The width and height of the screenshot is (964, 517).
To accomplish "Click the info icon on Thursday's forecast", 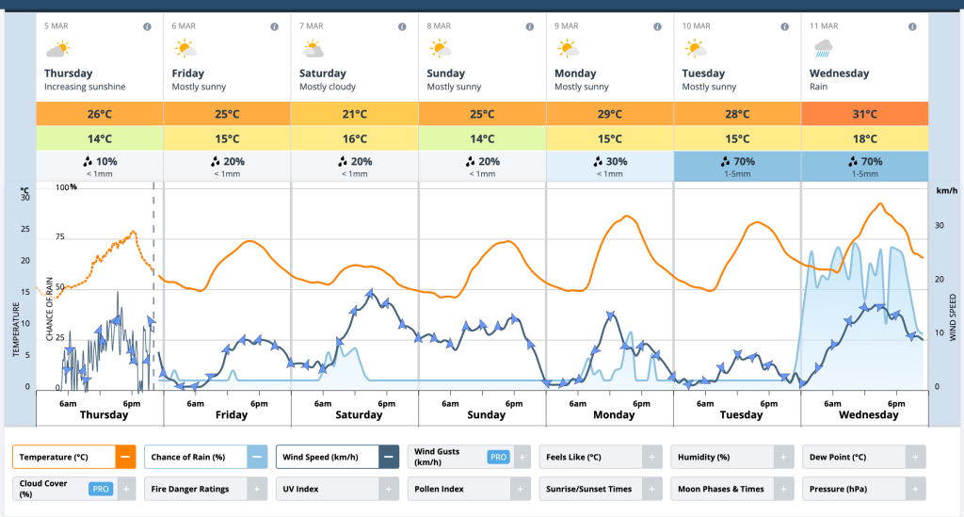I will (147, 26).
